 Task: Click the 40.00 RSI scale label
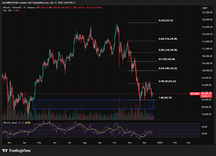click(x=204, y=134)
